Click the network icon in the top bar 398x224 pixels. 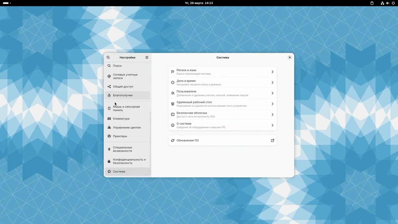[x=382, y=3]
